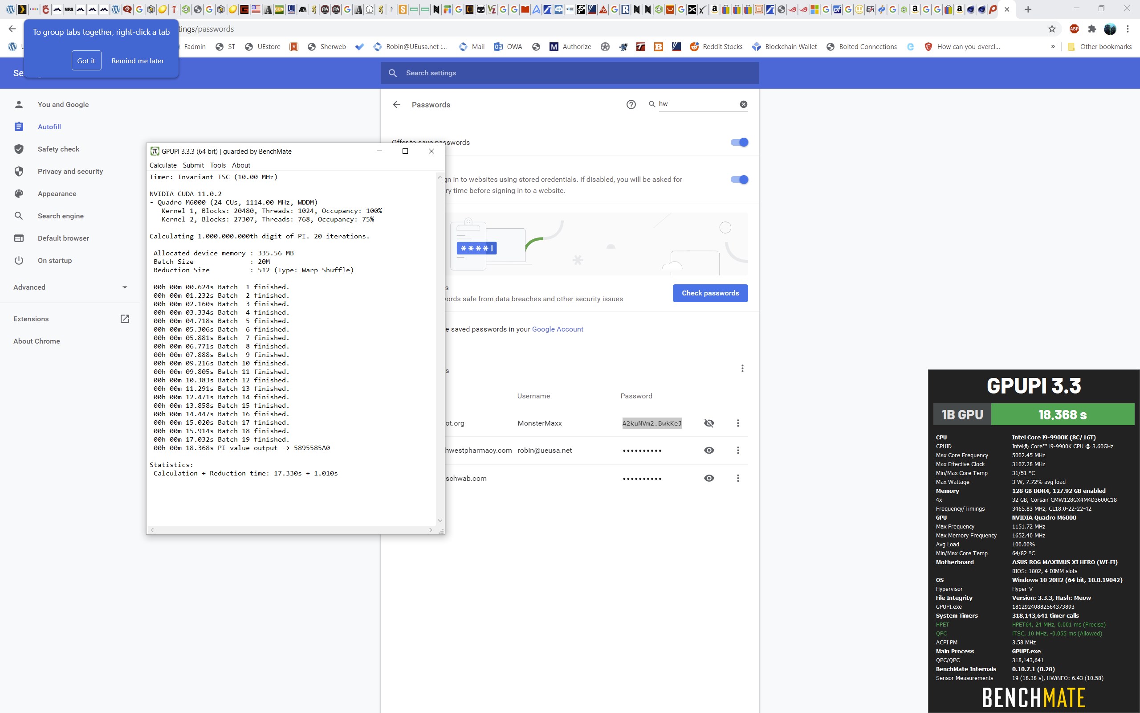1140x713 pixels.
Task: Open the ST bookmark
Action: 225,47
